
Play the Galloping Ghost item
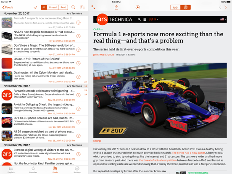[x=79, y=108]
